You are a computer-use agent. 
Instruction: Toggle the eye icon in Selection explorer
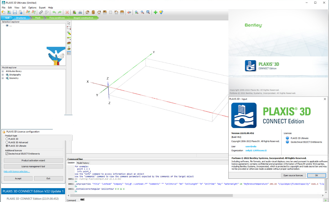tap(7, 26)
